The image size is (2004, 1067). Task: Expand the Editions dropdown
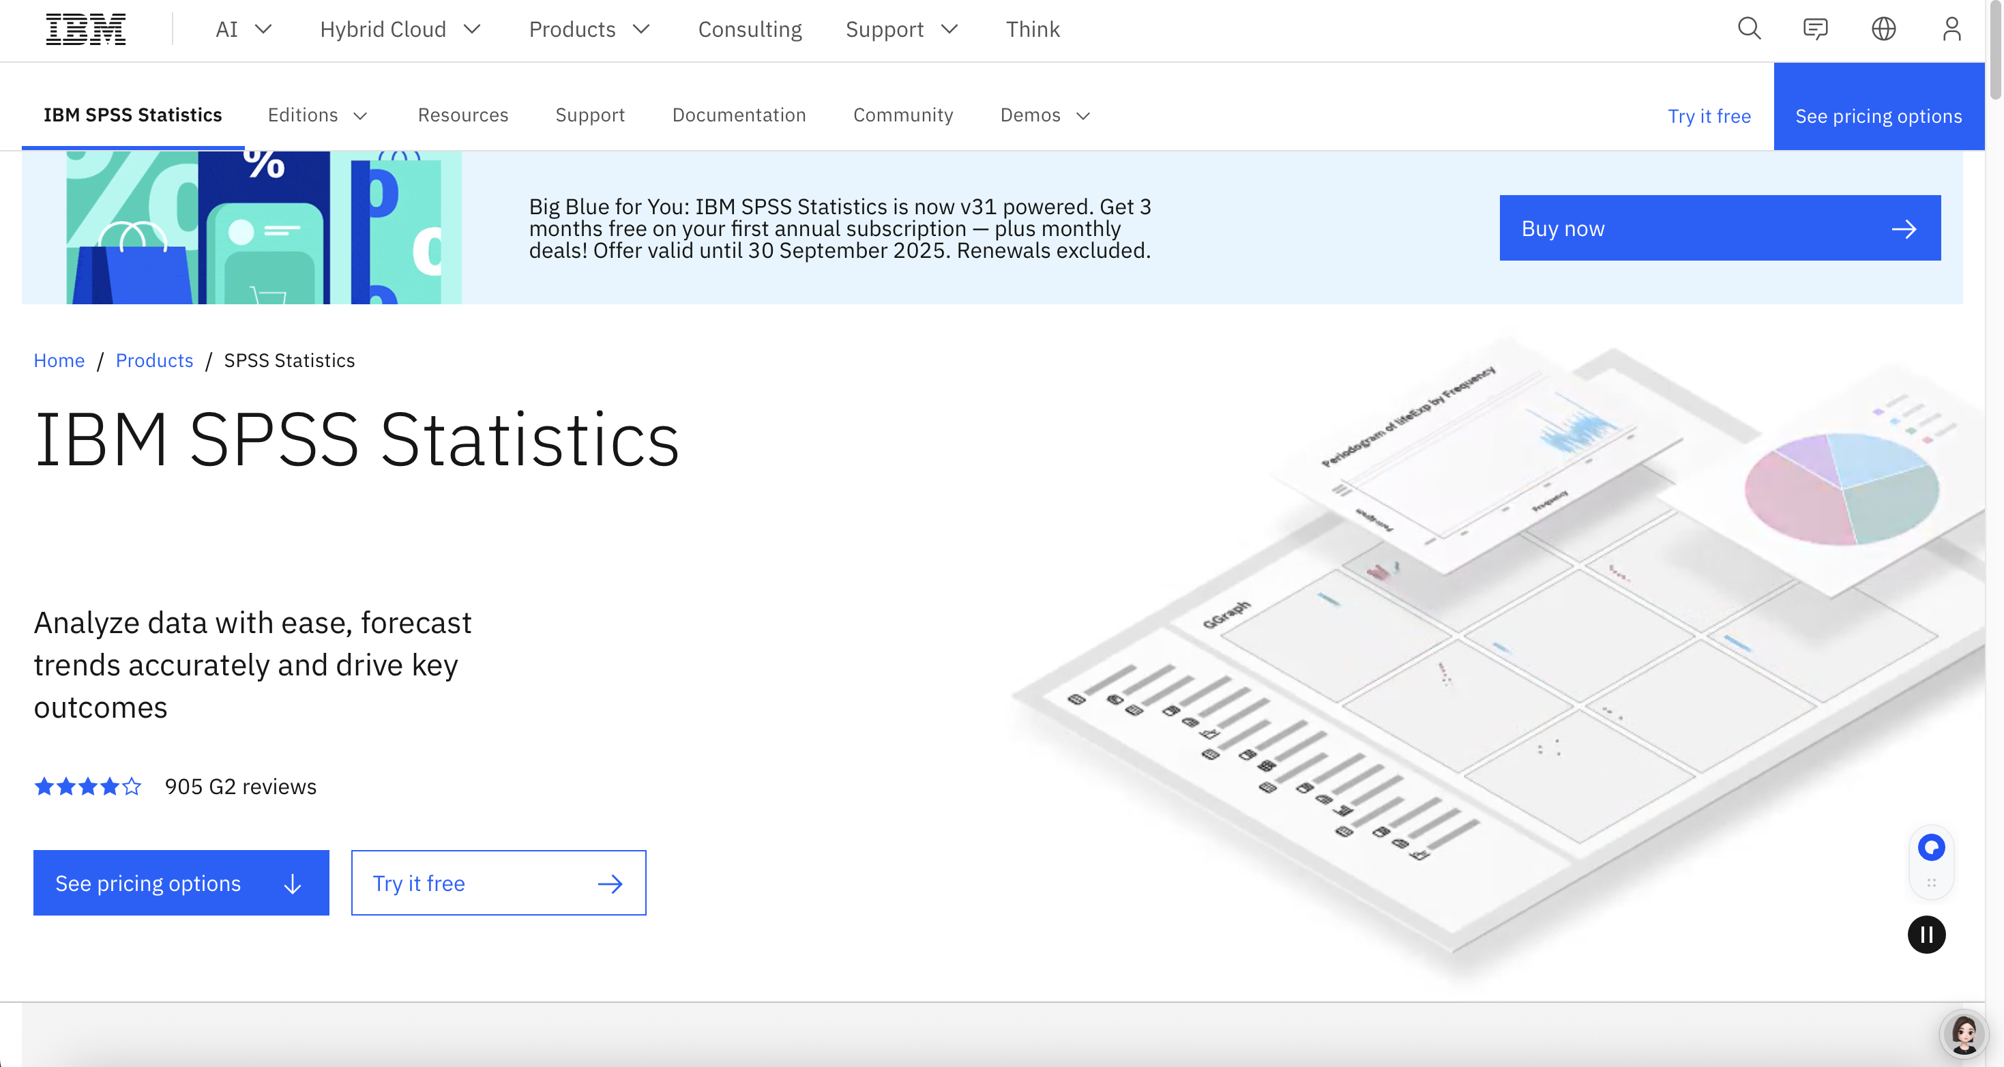316,115
